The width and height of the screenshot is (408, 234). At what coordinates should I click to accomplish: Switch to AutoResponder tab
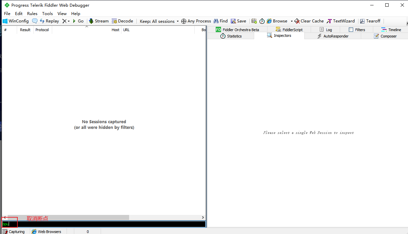click(333, 36)
